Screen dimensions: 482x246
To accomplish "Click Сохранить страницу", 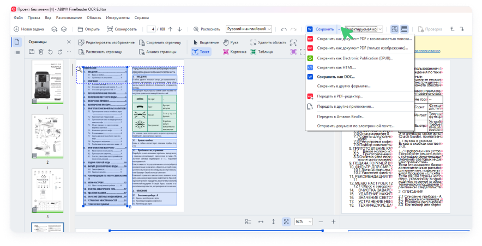I will [x=160, y=42].
